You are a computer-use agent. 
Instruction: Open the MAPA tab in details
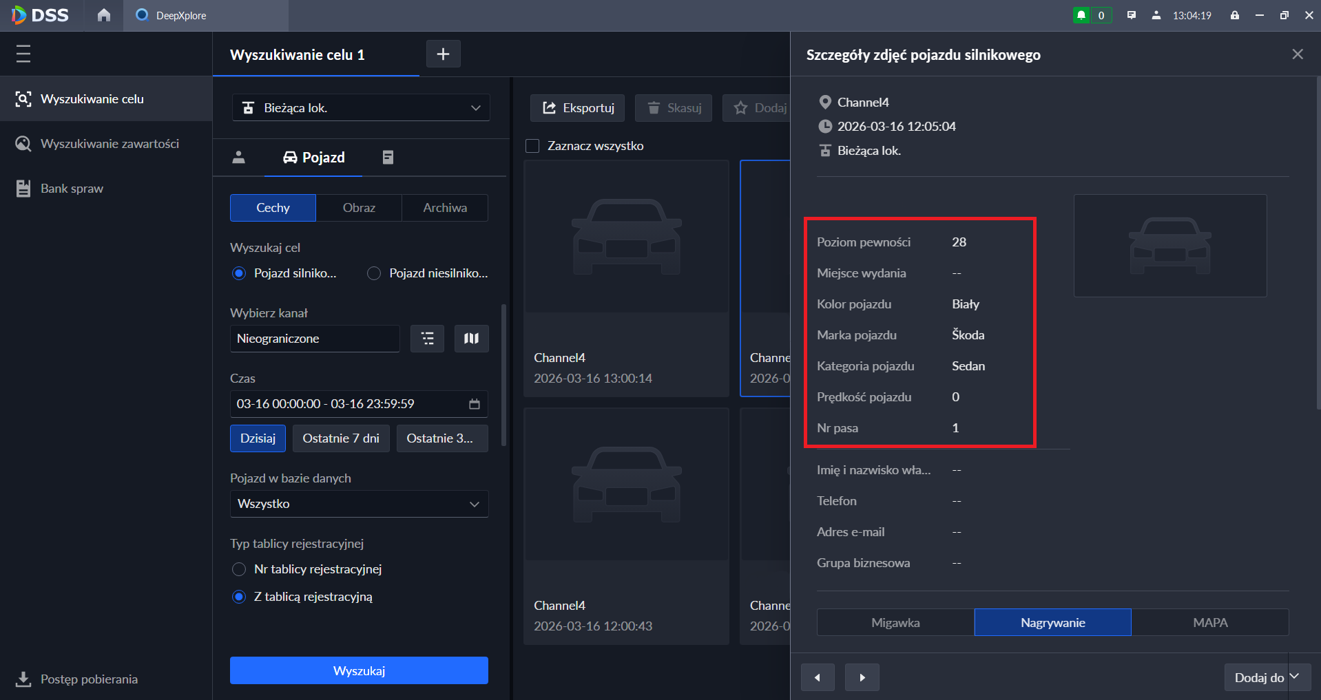click(1209, 622)
